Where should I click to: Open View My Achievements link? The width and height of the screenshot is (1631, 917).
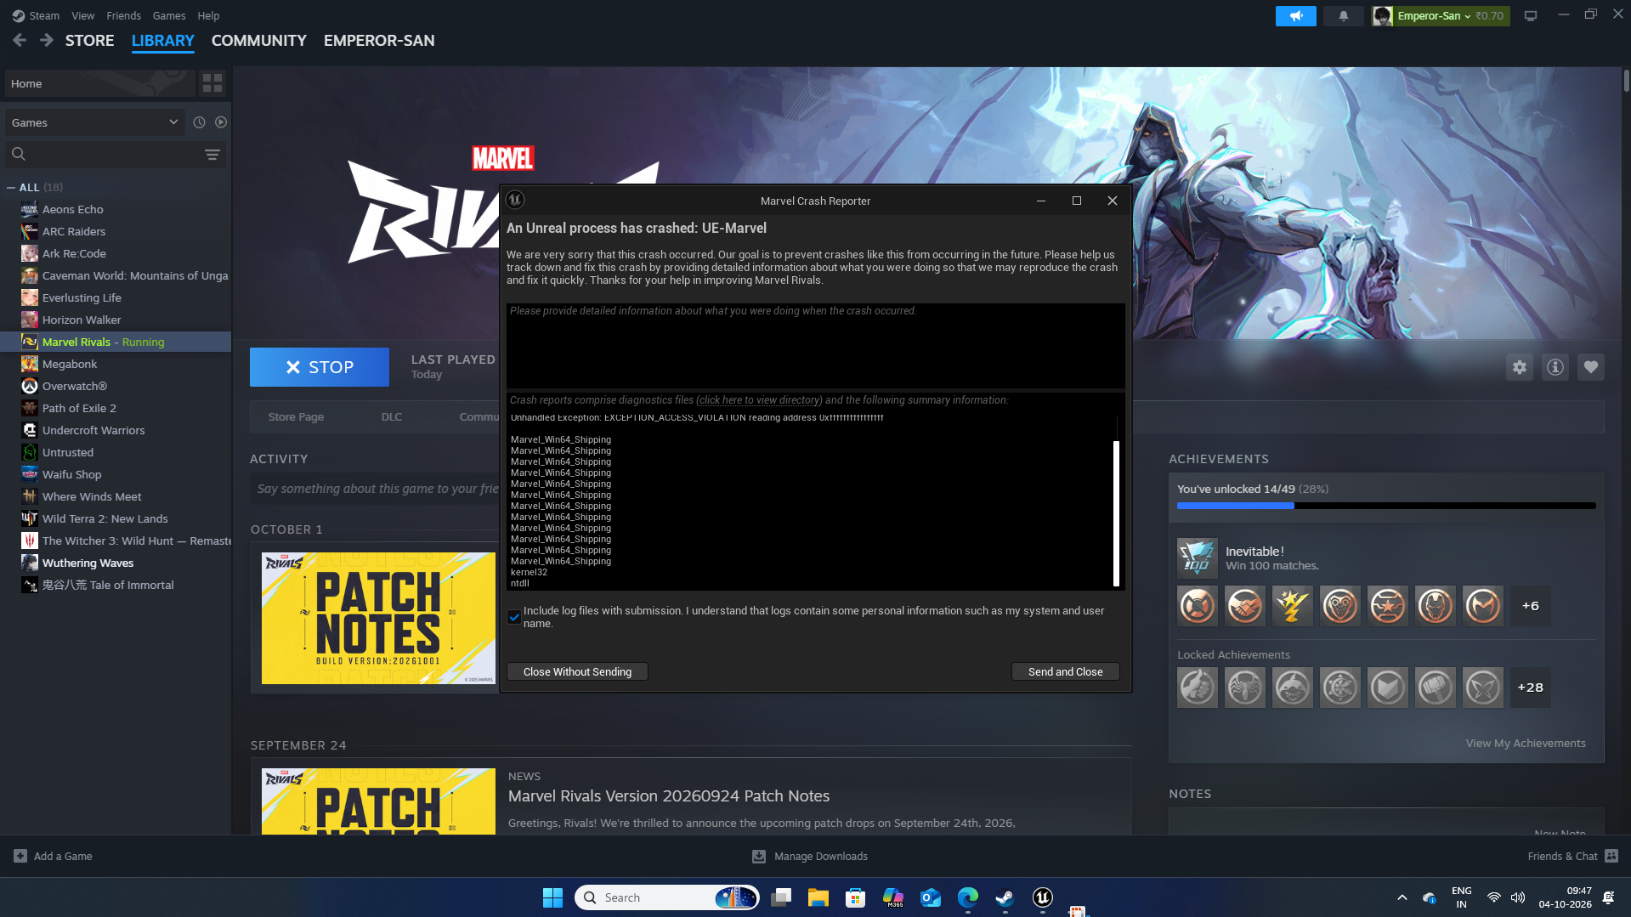(1525, 743)
